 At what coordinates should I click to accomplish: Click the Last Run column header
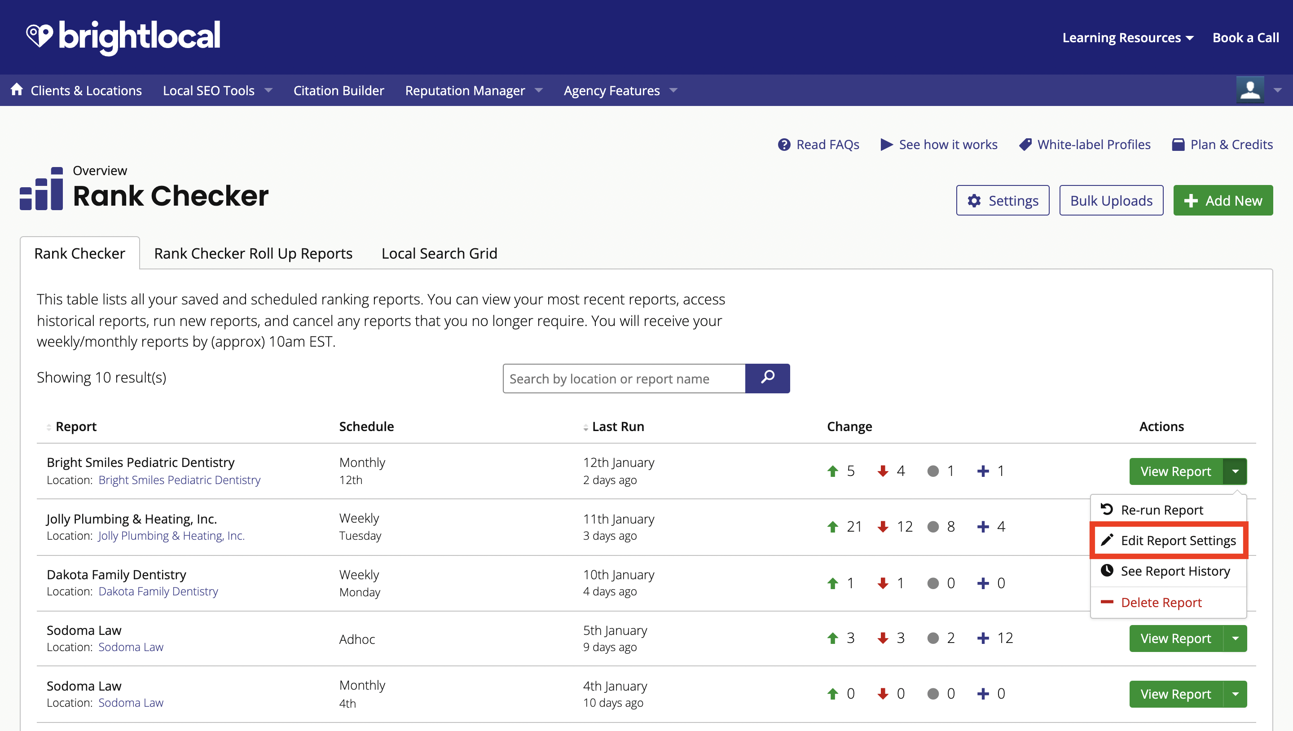(618, 427)
